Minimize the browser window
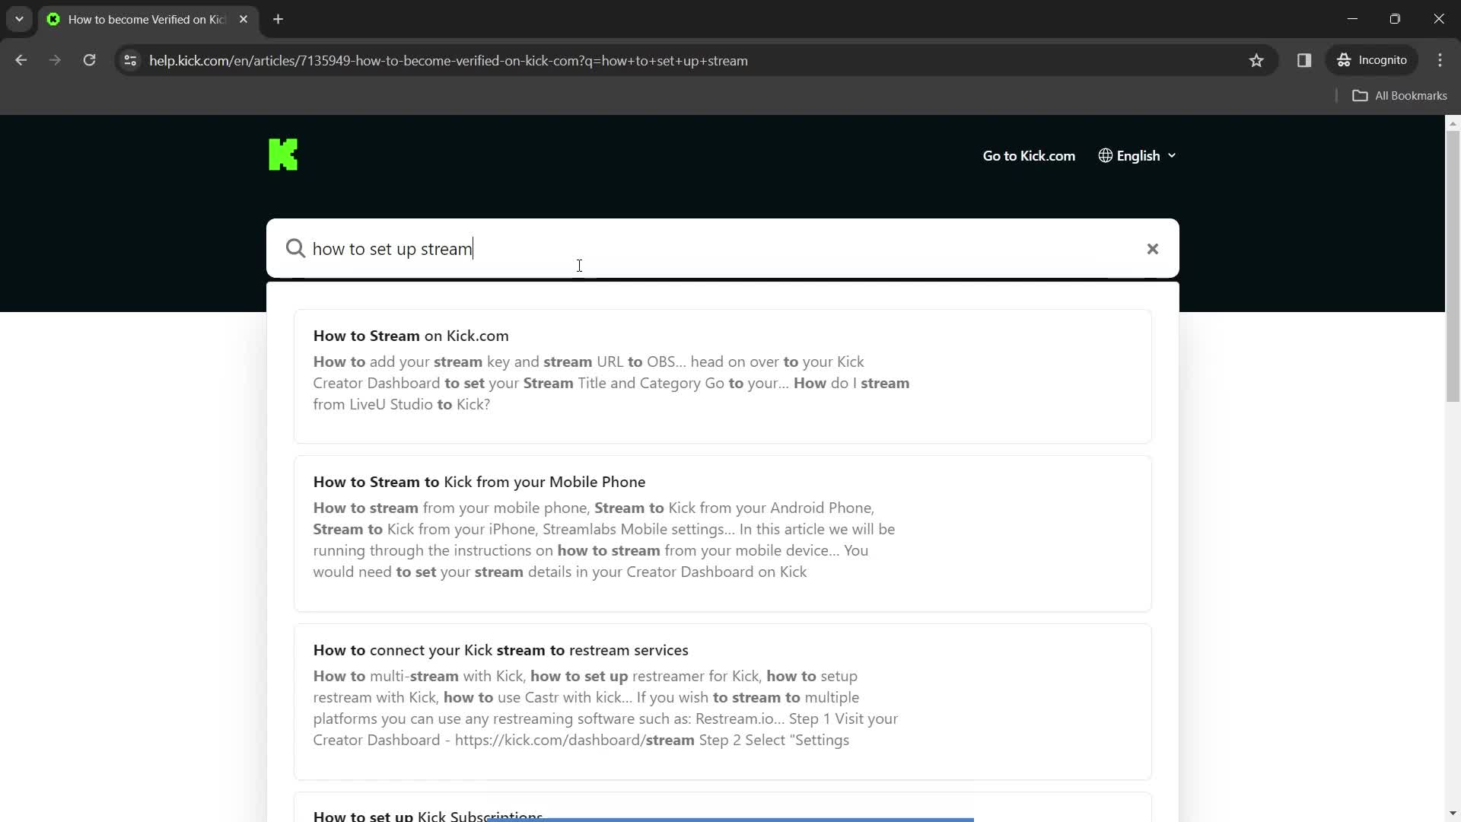1461x822 pixels. (1352, 19)
